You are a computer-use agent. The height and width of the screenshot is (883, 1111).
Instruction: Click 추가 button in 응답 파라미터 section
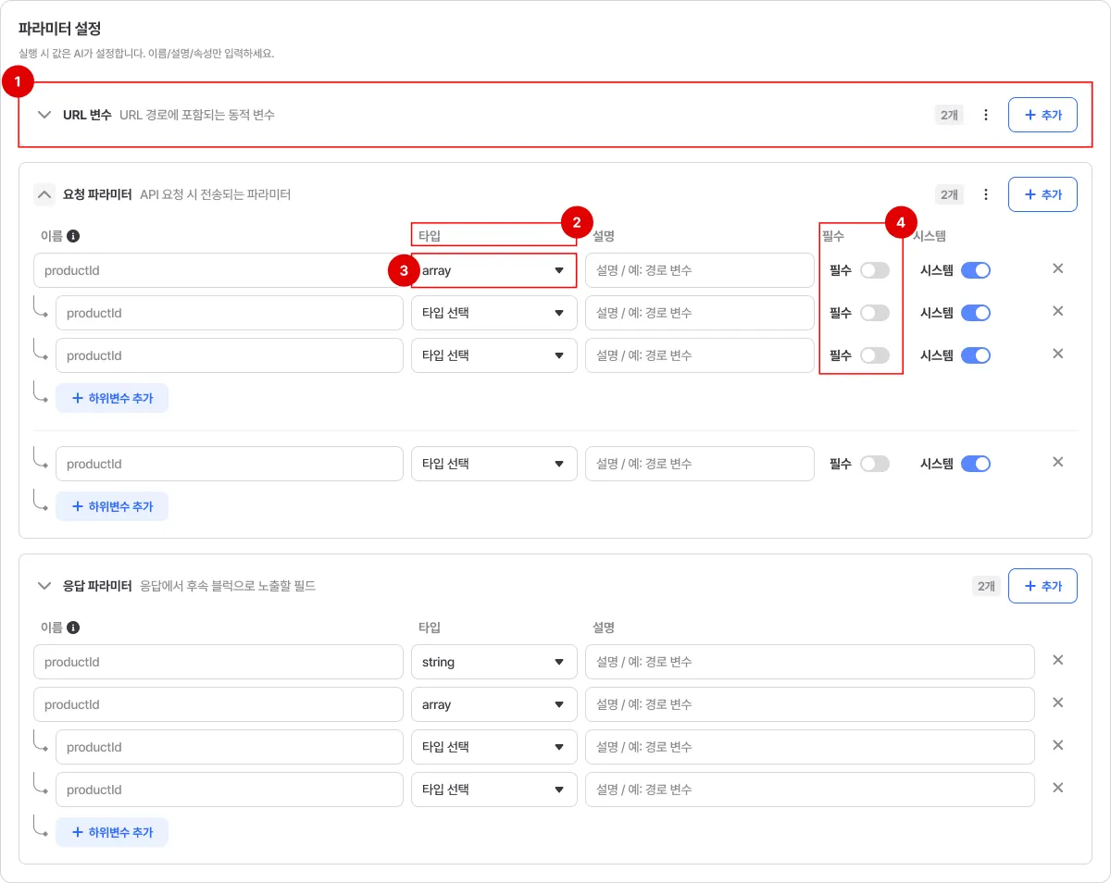coord(1042,586)
